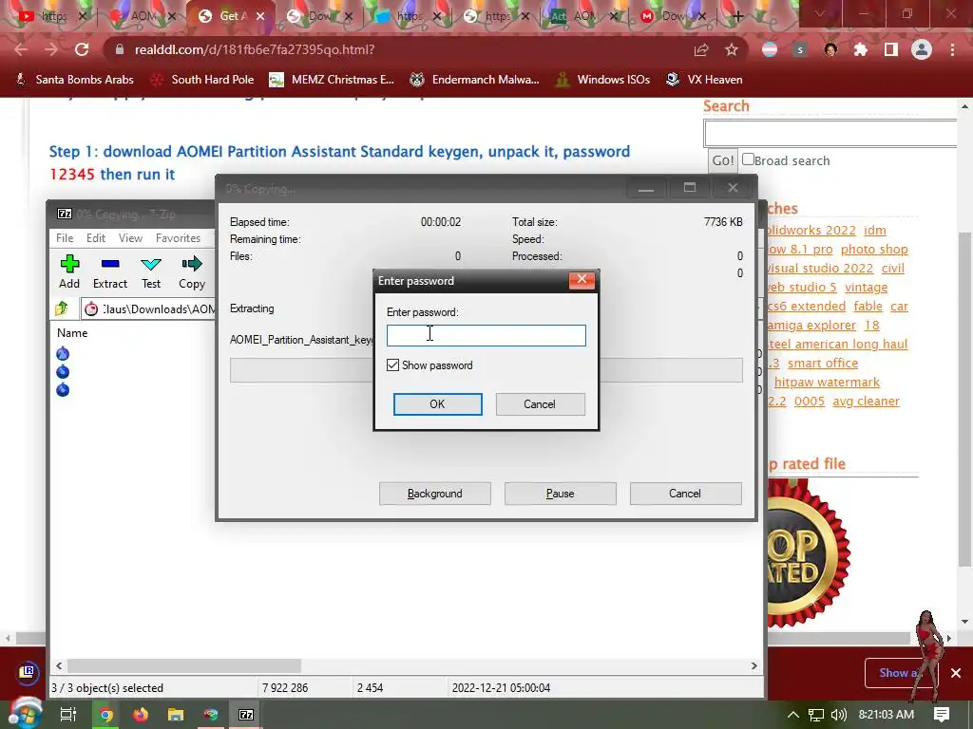Open Windows Task View in taskbar
This screenshot has width=973, height=729.
tap(68, 714)
